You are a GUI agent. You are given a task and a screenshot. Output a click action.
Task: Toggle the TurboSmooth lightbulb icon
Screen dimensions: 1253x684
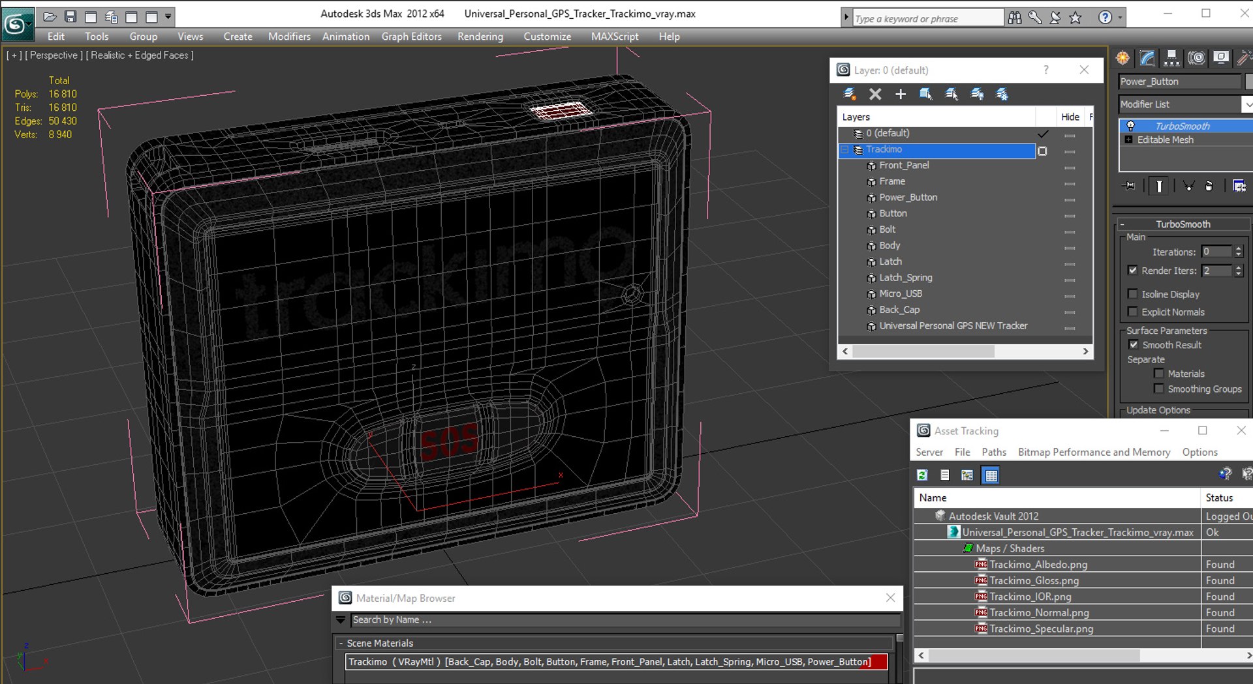click(x=1130, y=126)
